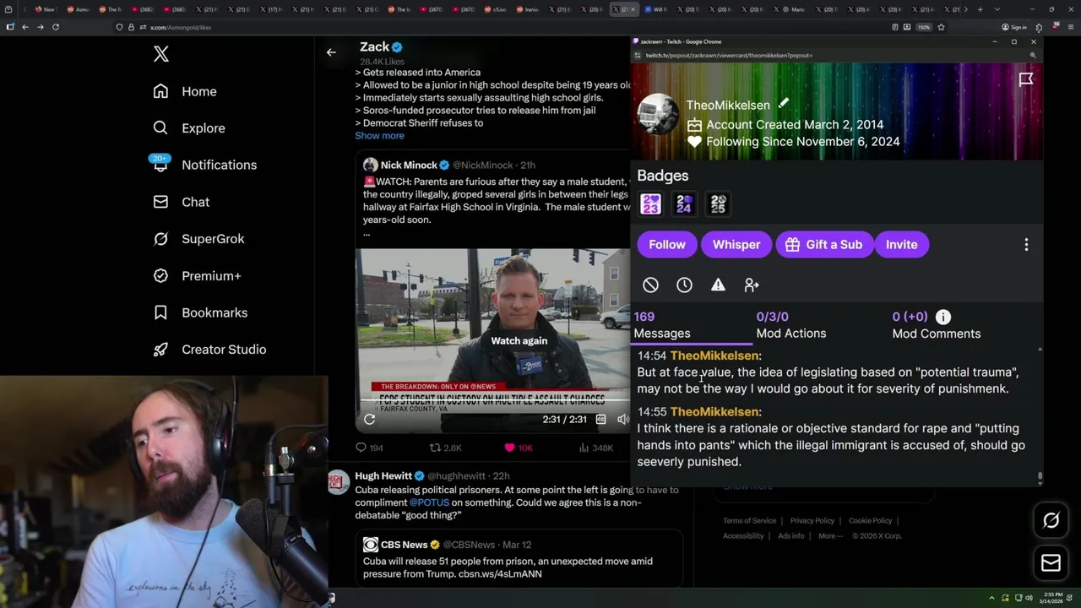The image size is (1081, 608).
Task: Click the Follow button in viewer card
Action: pyautogui.click(x=667, y=245)
